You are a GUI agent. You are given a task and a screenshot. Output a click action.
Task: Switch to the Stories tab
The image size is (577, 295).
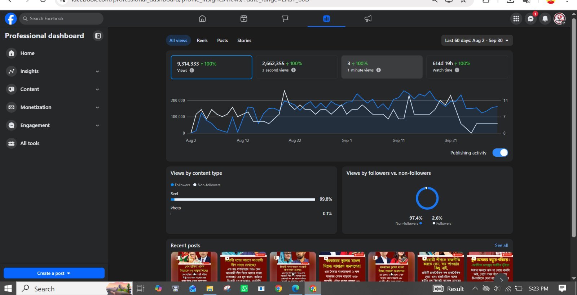point(244,40)
